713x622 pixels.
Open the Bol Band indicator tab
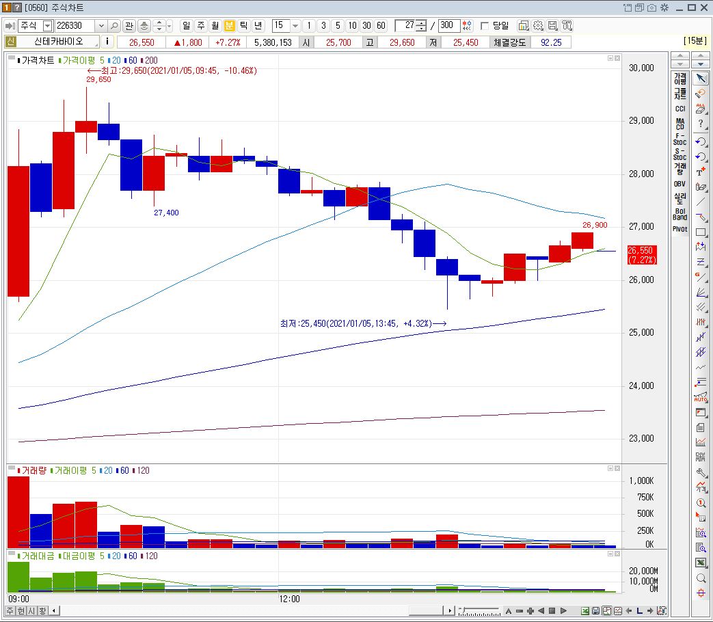680,214
